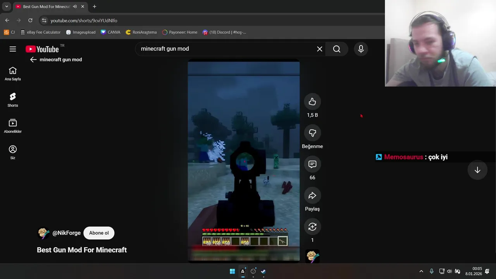Go back to minecraft gun mod results
This screenshot has height=279, width=496.
point(33,60)
